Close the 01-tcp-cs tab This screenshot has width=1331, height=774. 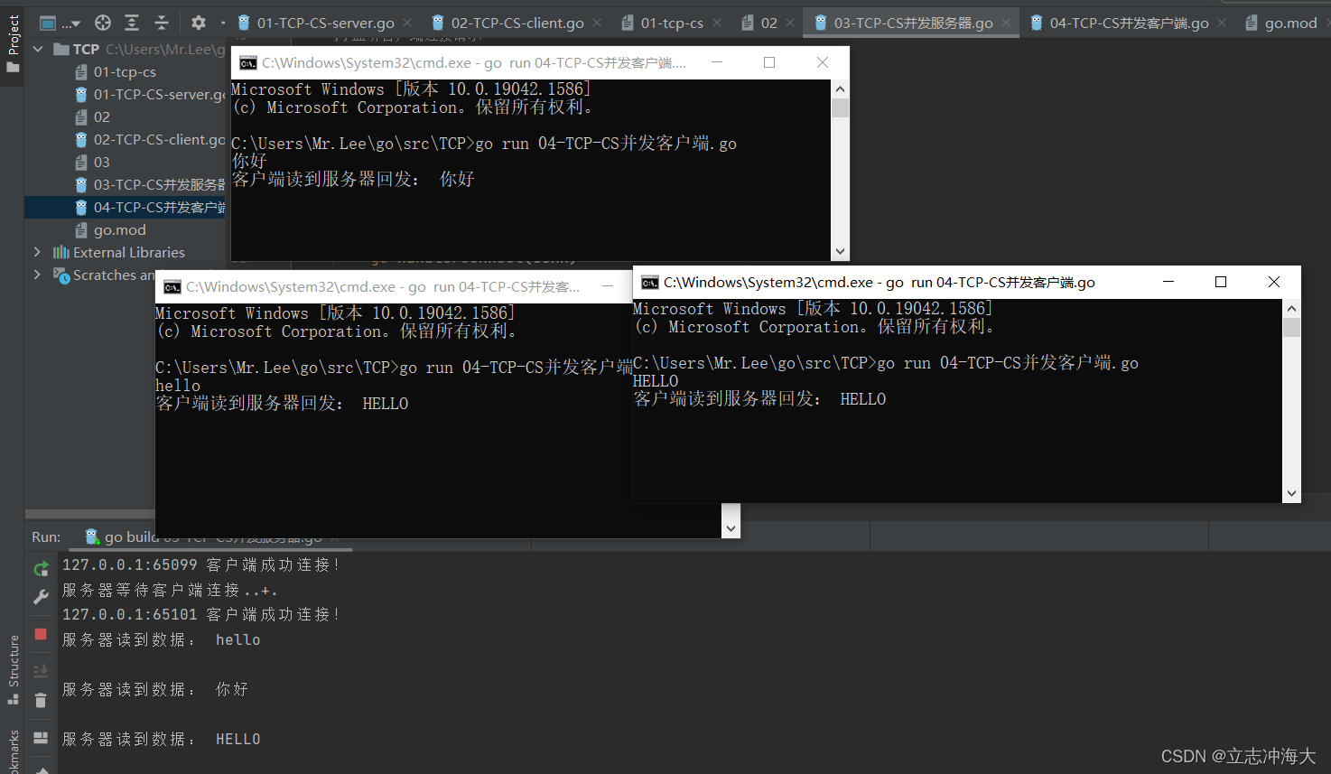pos(717,23)
